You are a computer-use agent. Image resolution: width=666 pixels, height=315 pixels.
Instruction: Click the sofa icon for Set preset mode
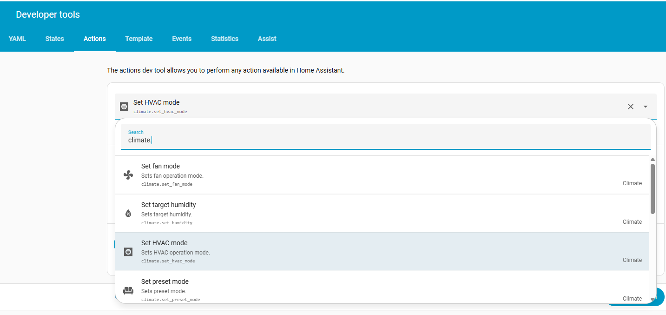(x=128, y=290)
